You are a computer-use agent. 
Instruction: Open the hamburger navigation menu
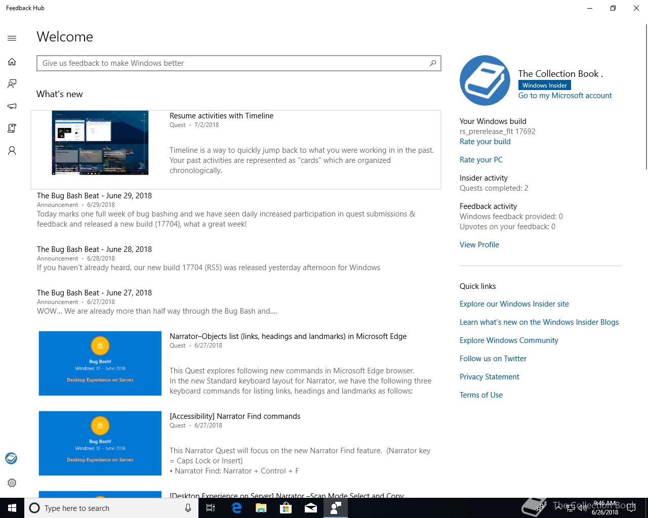point(12,38)
